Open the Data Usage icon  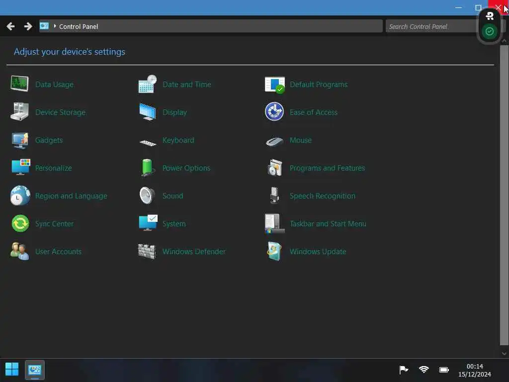coord(19,84)
